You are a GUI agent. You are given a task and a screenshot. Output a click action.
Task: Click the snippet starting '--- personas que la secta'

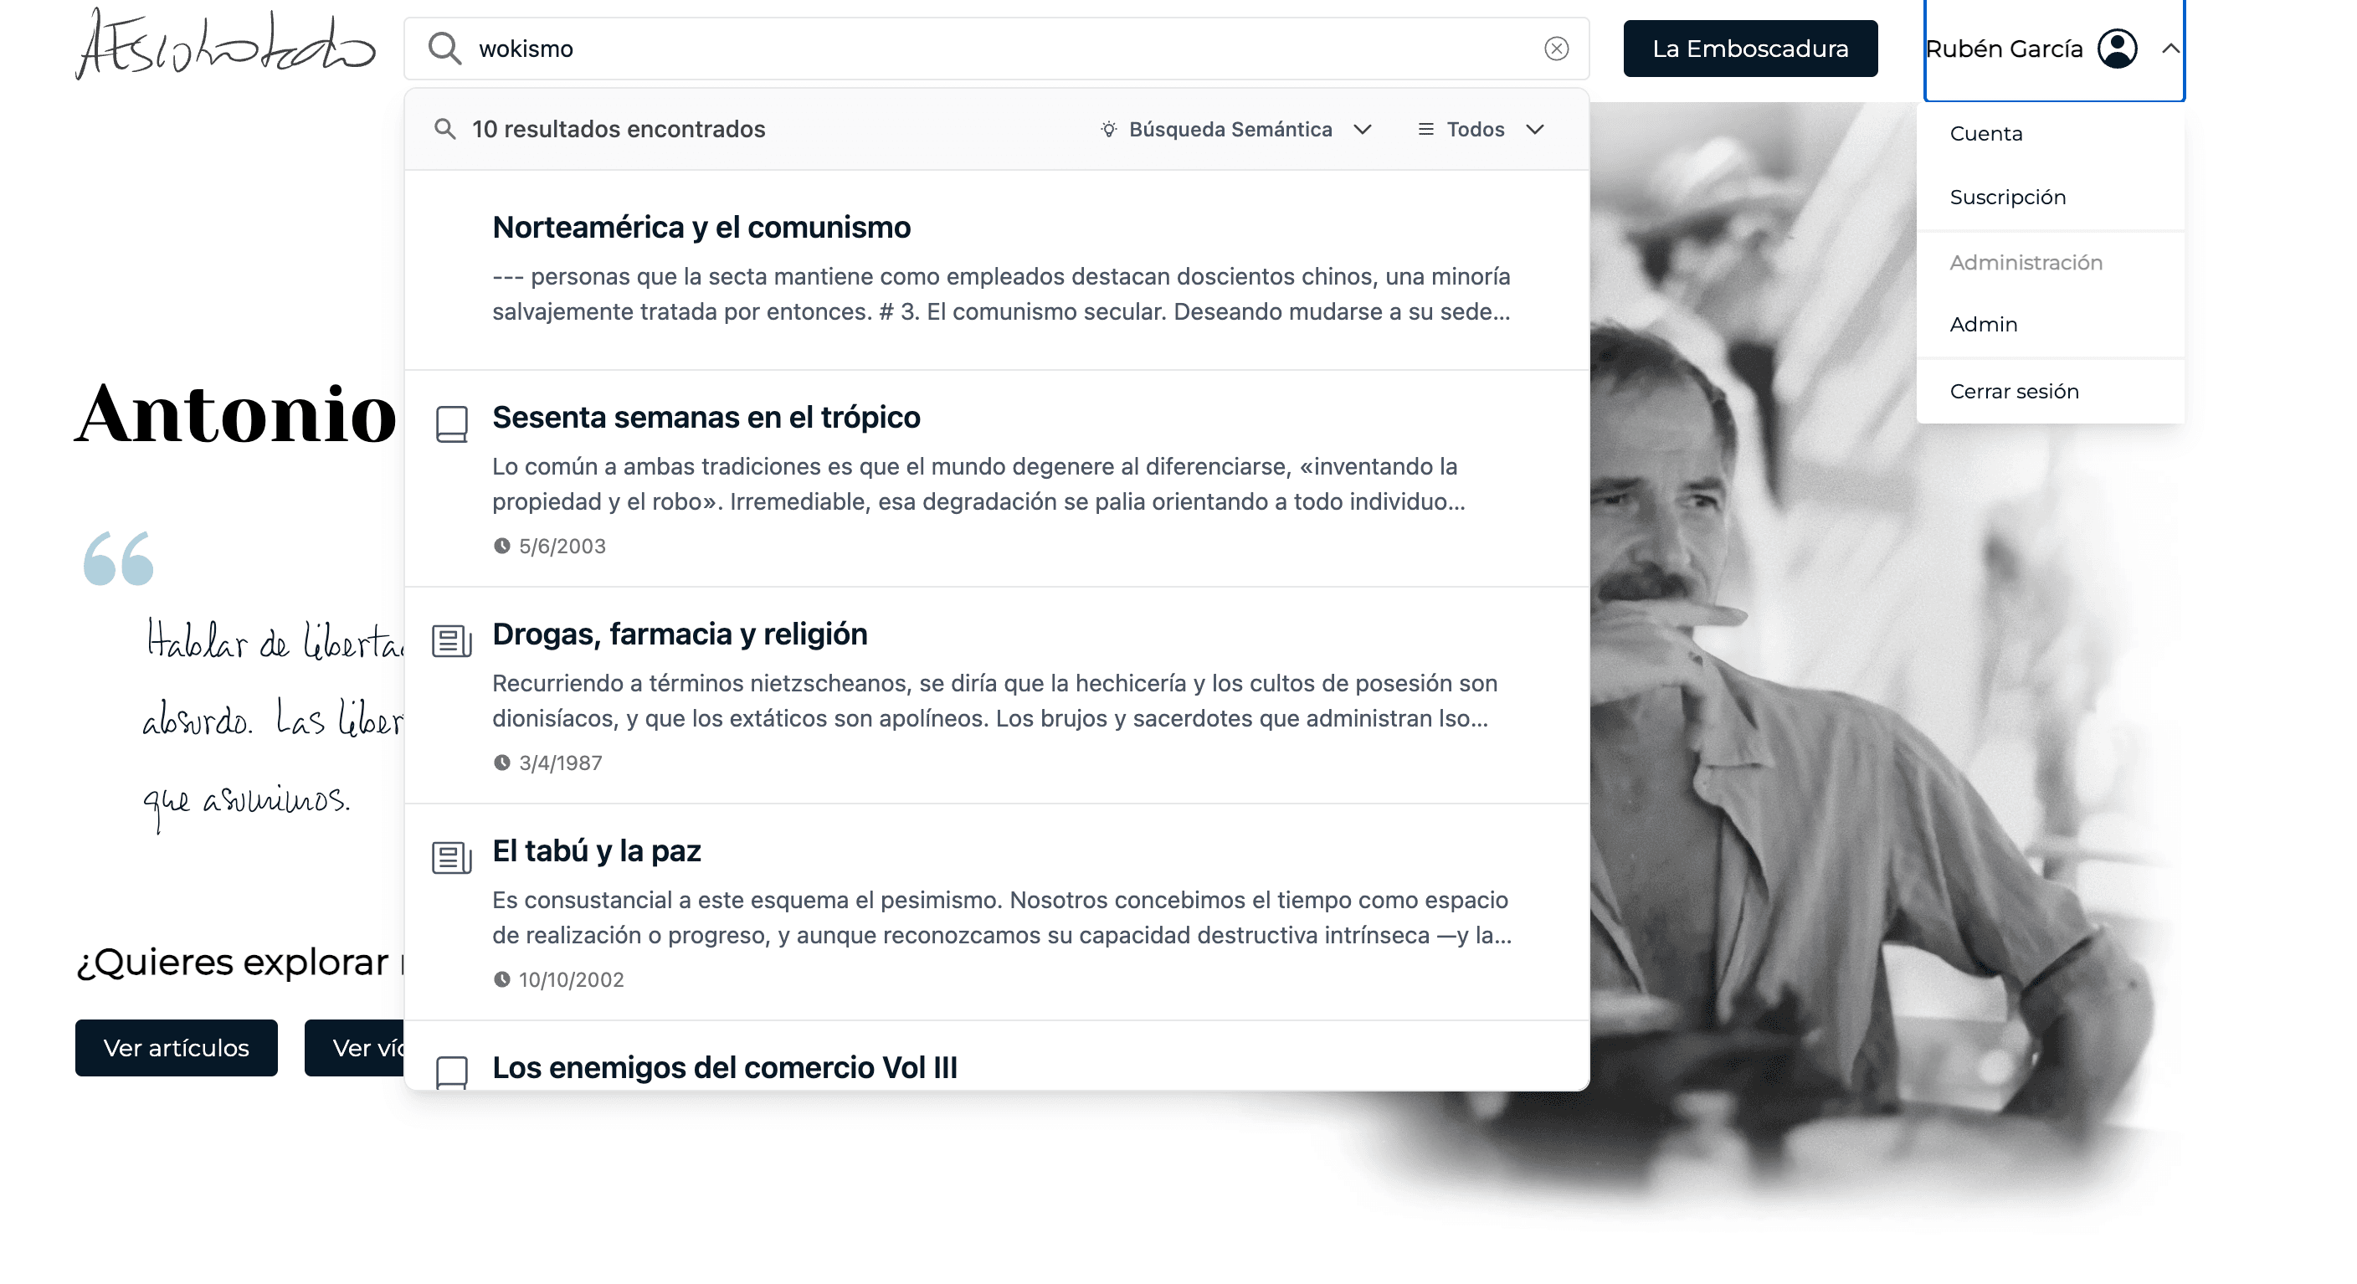pyautogui.click(x=1001, y=294)
